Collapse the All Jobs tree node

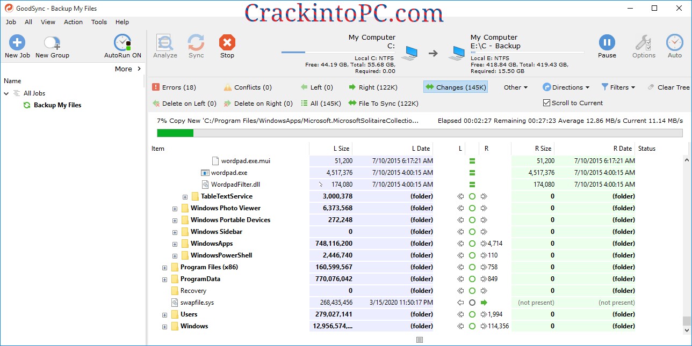click(6, 93)
